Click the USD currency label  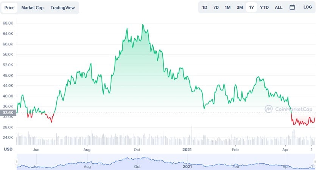tap(8, 149)
